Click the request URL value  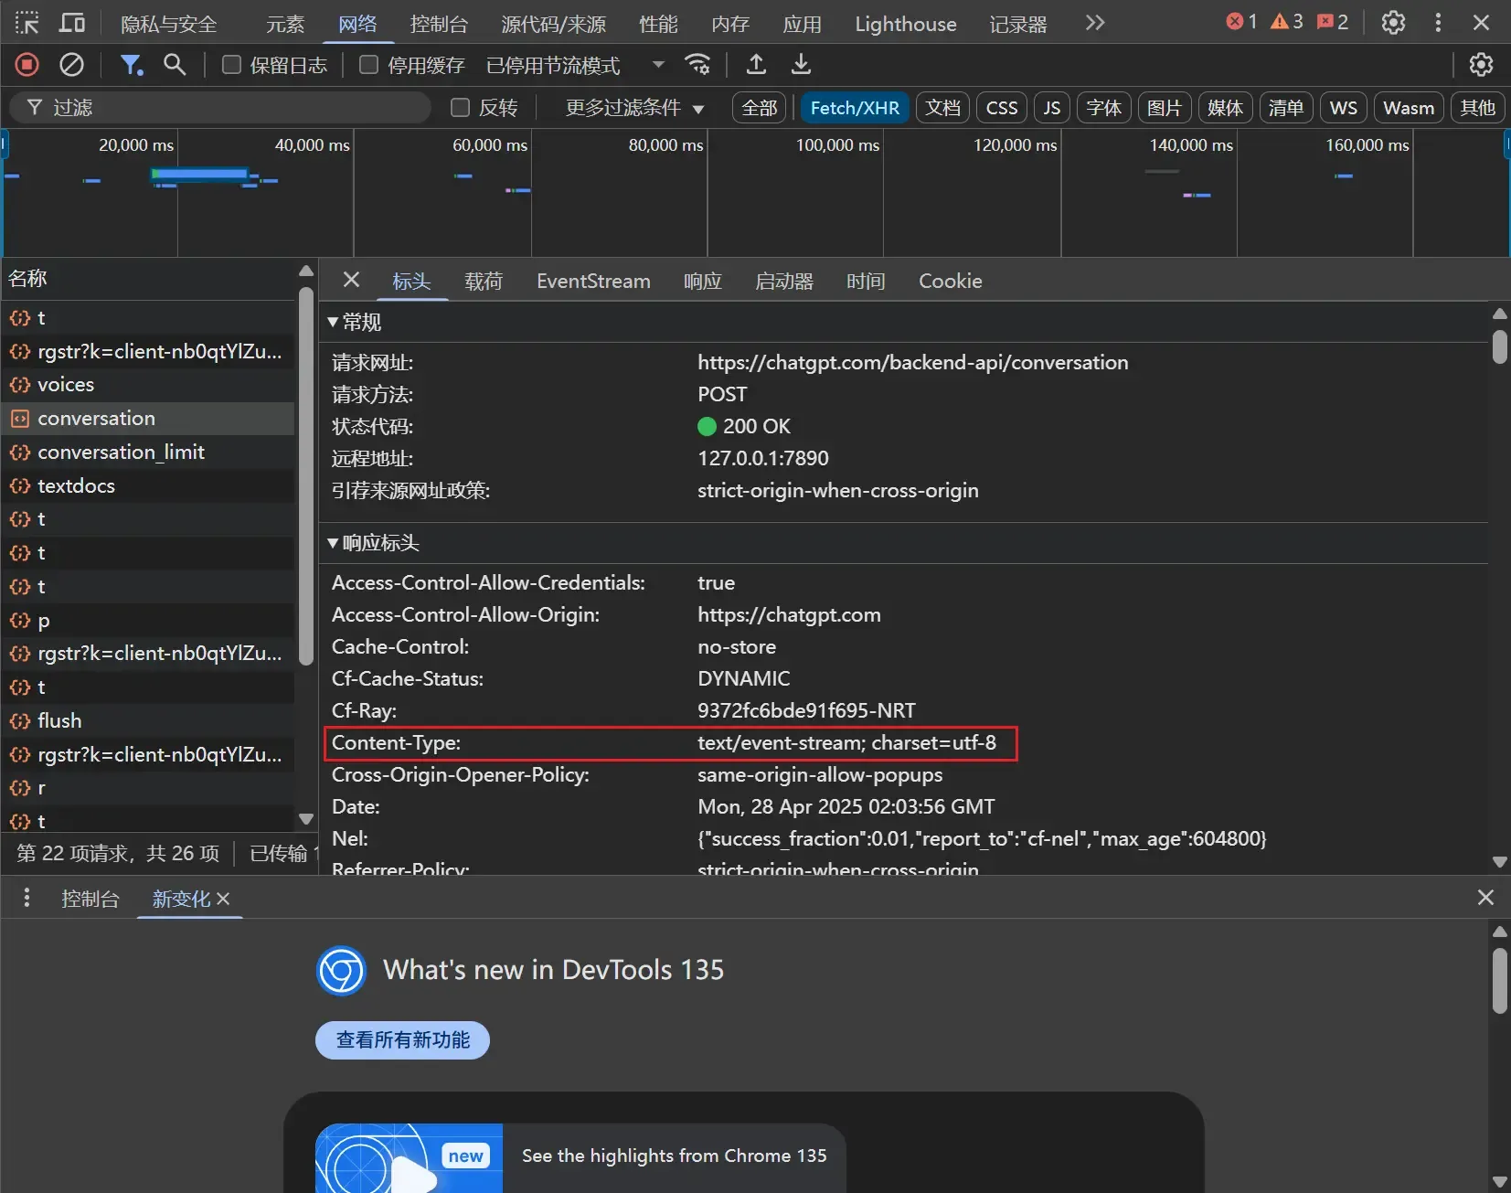[912, 363]
